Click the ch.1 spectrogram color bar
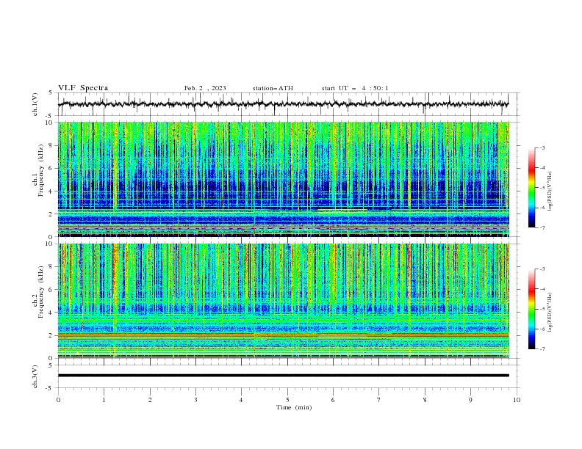 (531, 188)
